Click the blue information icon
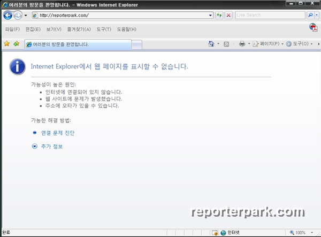 pos(18,66)
